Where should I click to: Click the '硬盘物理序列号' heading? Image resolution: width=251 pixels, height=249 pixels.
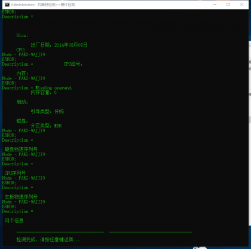[x=21, y=149]
